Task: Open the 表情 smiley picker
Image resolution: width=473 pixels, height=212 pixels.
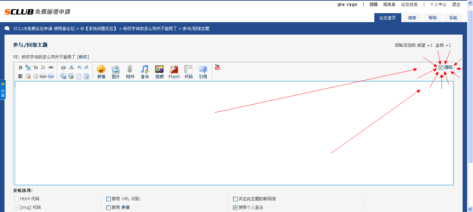Action: click(101, 72)
